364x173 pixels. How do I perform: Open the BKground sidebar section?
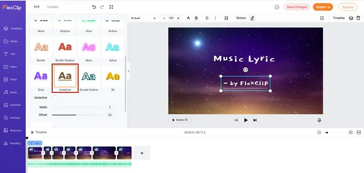click(x=13, y=130)
